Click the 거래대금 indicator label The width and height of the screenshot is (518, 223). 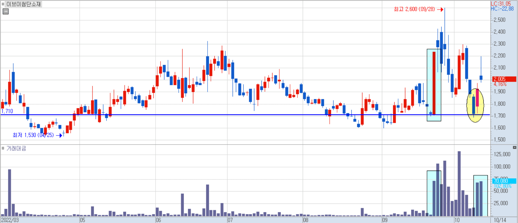coord(16,148)
